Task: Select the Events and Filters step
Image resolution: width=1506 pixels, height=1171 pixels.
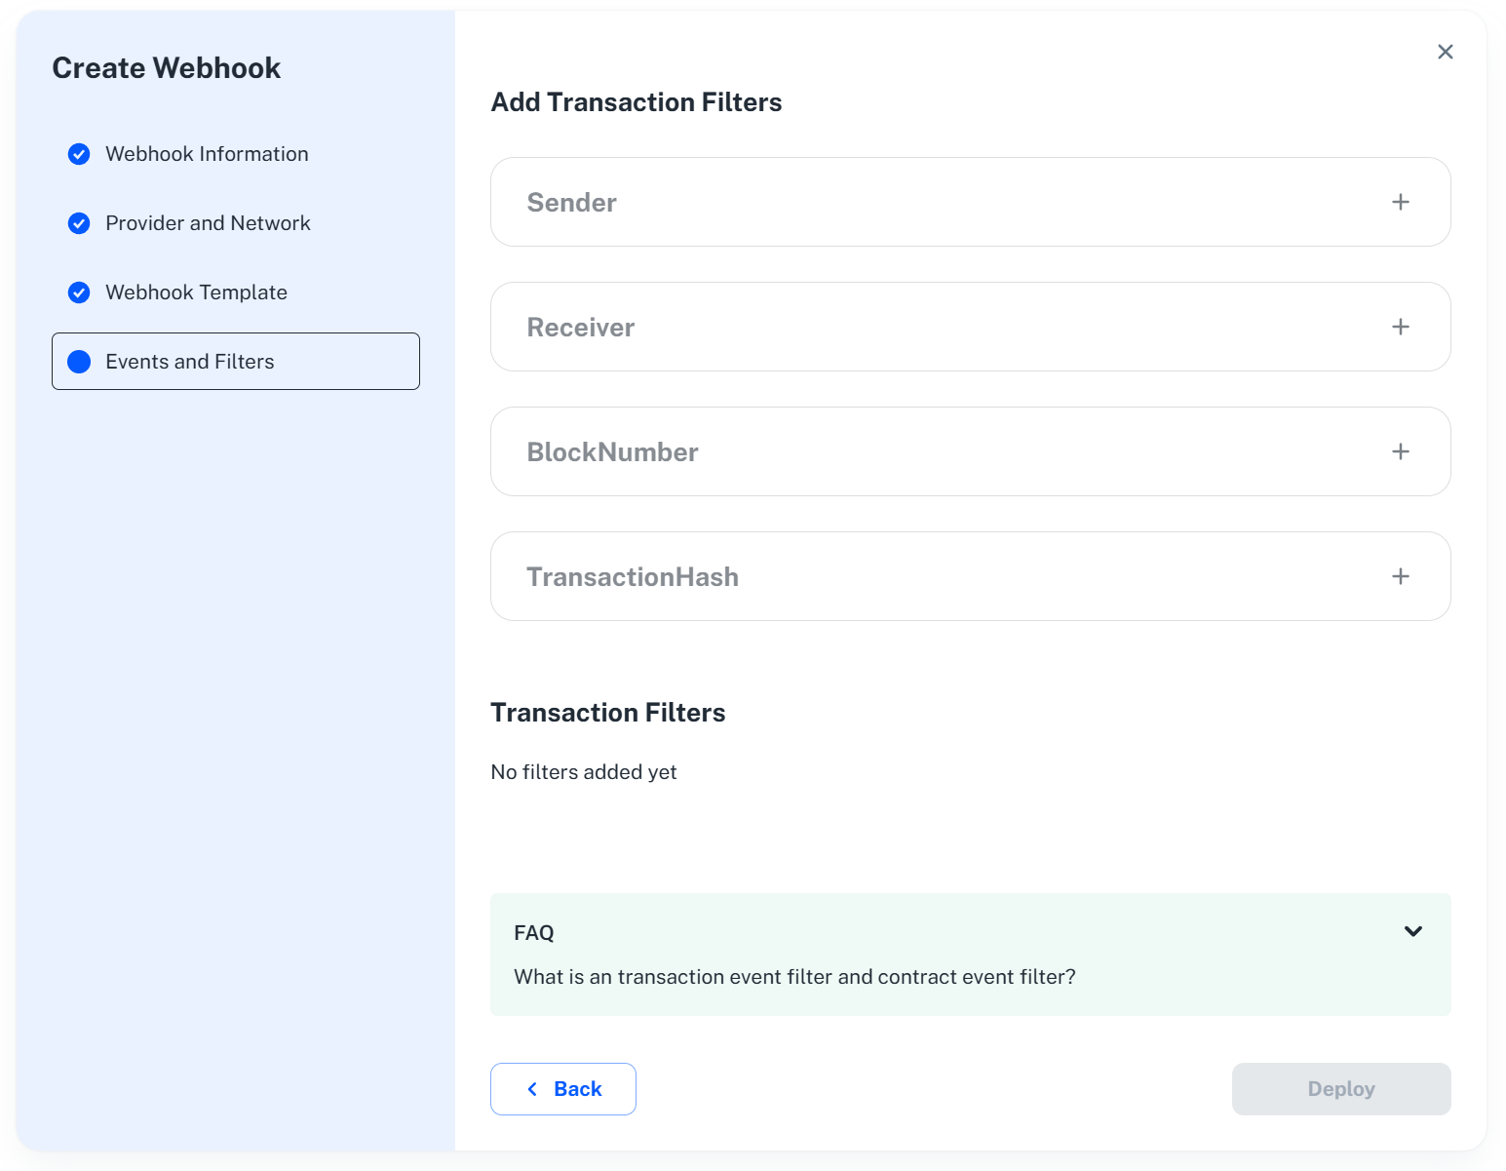Action: pyautogui.click(x=189, y=361)
